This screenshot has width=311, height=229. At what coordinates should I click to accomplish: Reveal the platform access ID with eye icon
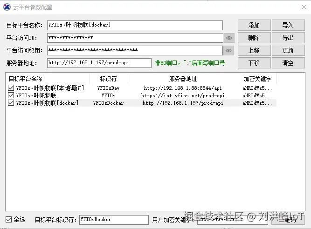click(x=229, y=38)
